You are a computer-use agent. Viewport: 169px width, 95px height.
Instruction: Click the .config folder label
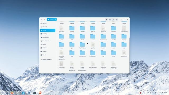point(82,23)
